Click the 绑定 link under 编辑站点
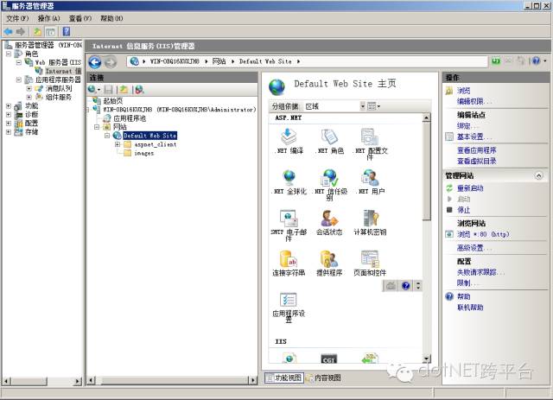The height and width of the screenshot is (400, 553). [467, 126]
